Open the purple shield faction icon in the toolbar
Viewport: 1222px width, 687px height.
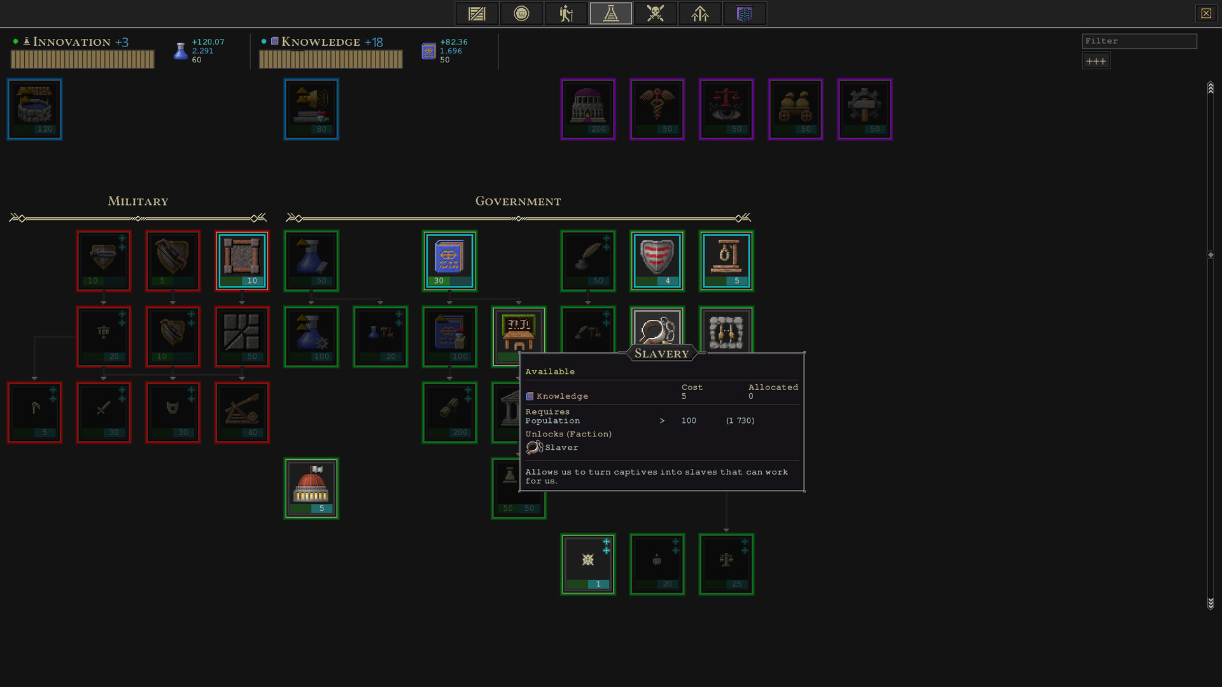tap(744, 13)
